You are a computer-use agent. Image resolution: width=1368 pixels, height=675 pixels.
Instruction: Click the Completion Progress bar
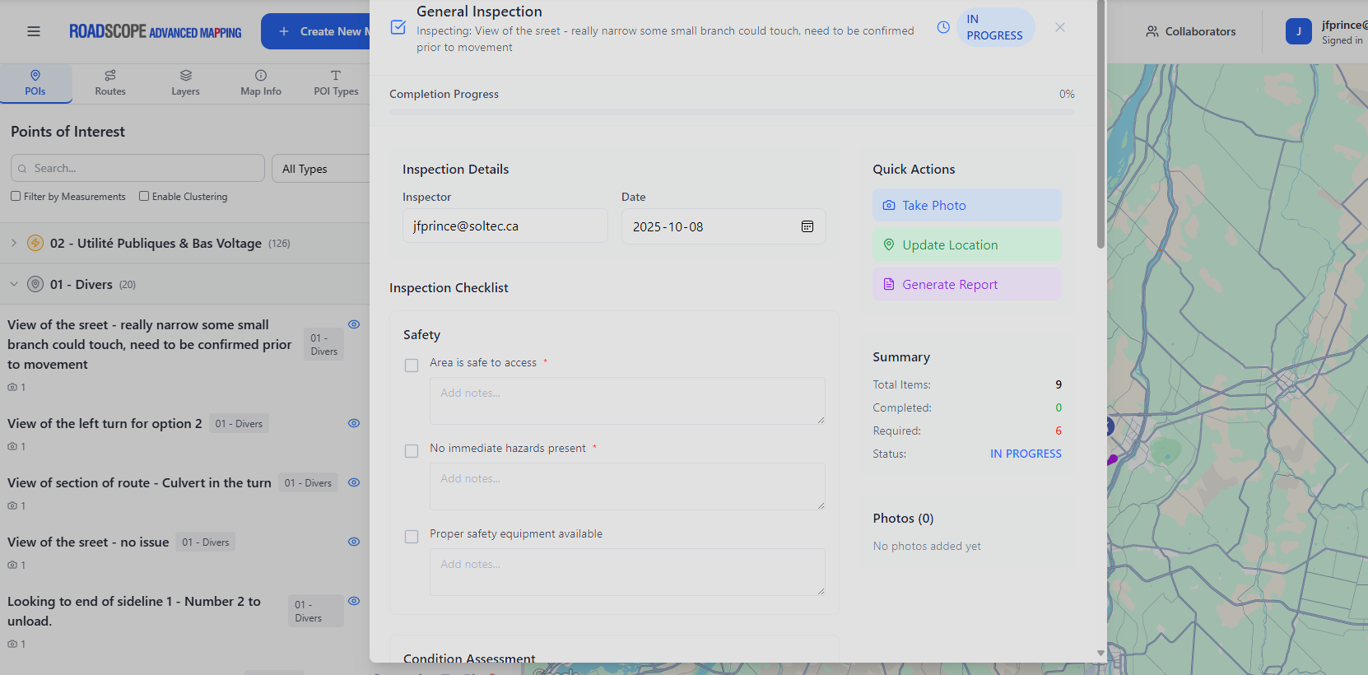tap(732, 112)
